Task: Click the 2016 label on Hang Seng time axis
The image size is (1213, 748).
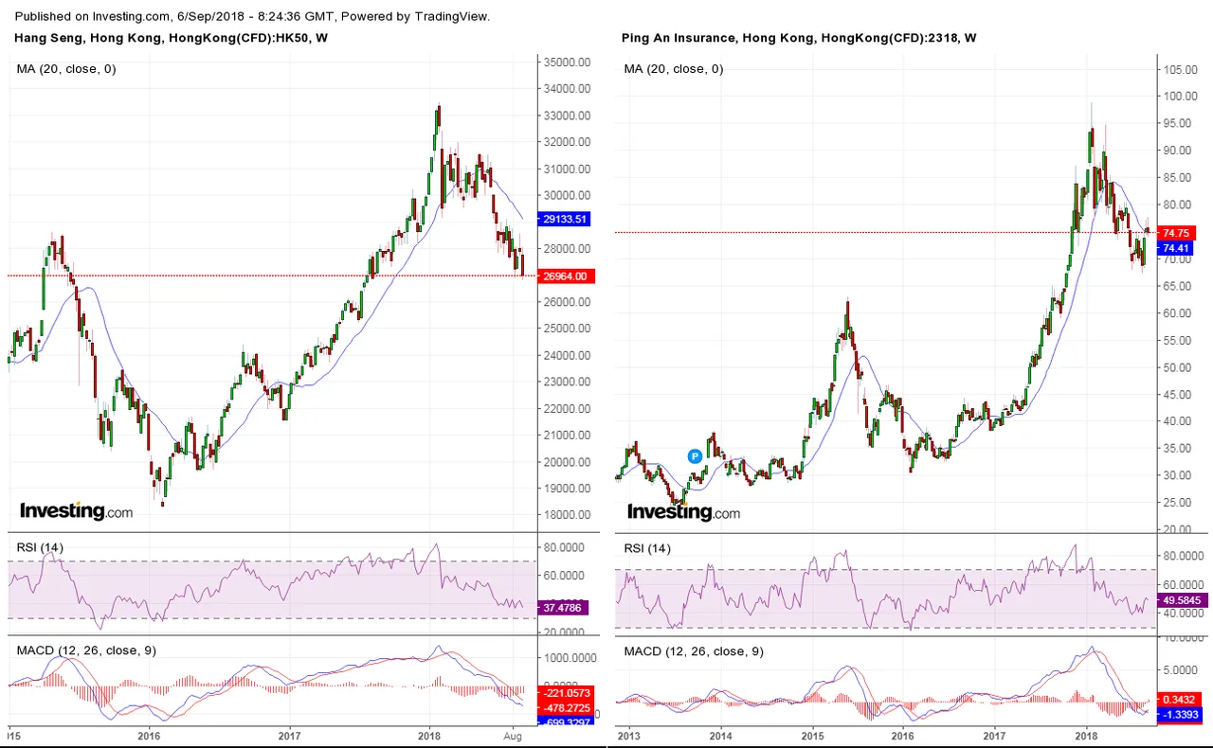Action: point(149,735)
